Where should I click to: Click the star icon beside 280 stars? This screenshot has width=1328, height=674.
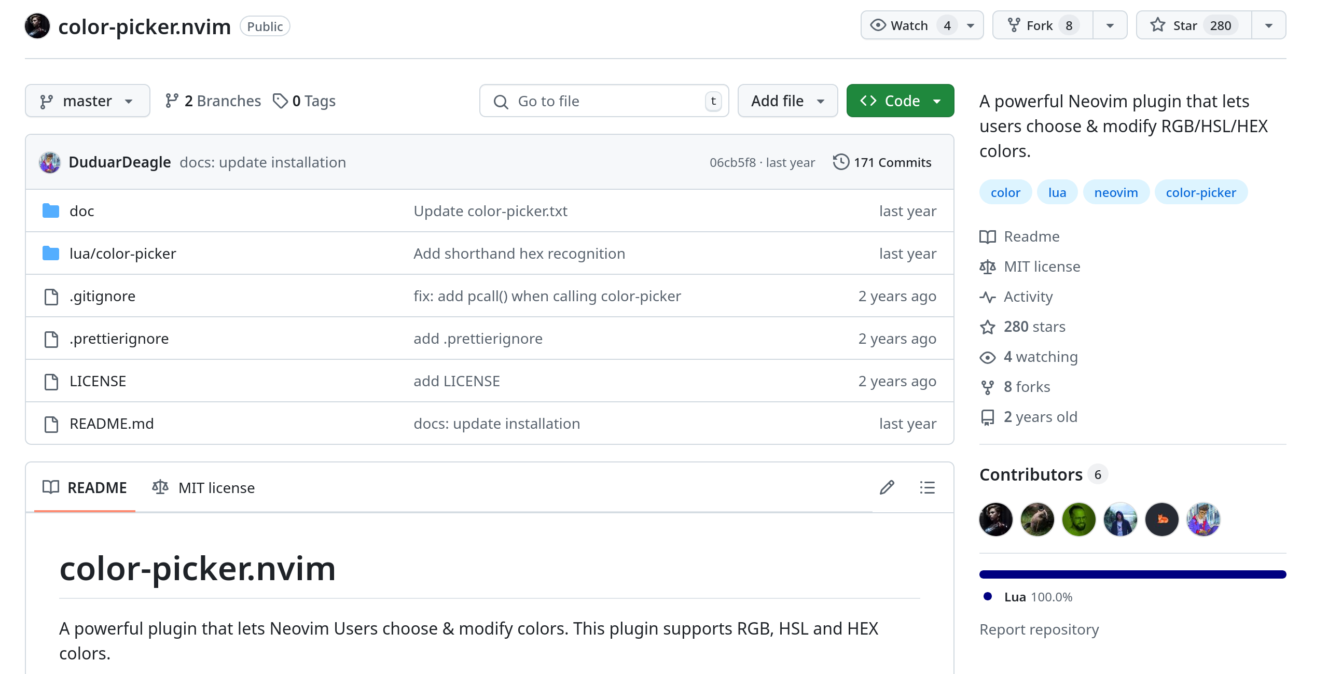[988, 327]
